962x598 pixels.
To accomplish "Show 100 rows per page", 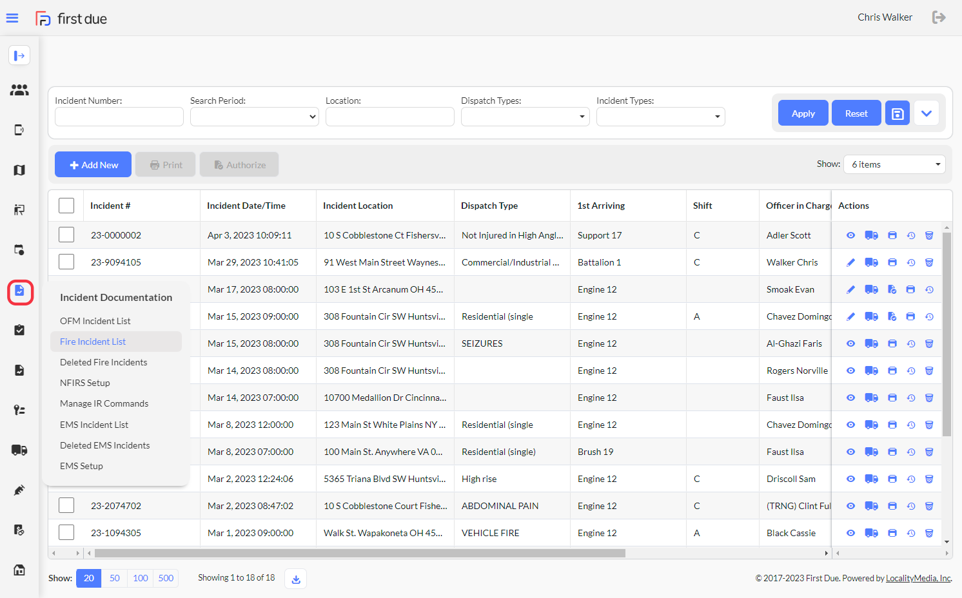I will click(x=141, y=578).
